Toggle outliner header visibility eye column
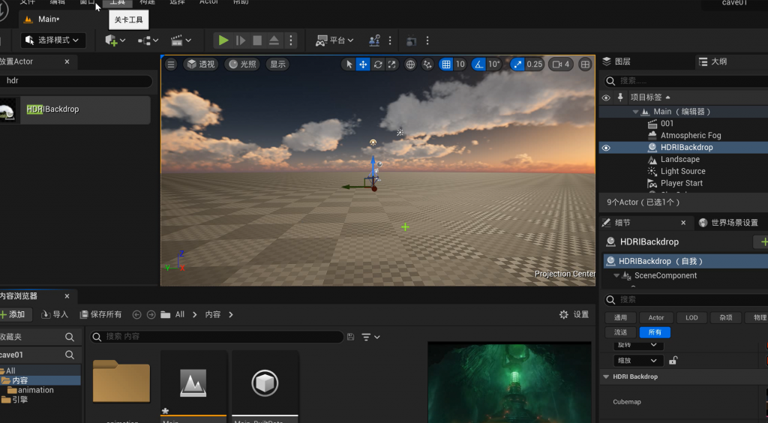Viewport: 768px width, 423px height. click(606, 97)
